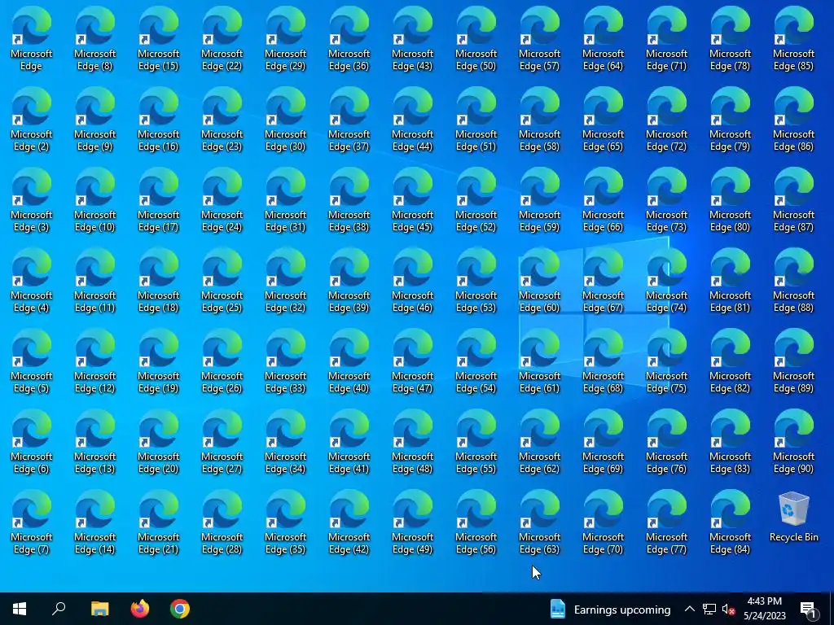
Task: Select the Microsoft Edge (10) shortcut
Action: 94,200
